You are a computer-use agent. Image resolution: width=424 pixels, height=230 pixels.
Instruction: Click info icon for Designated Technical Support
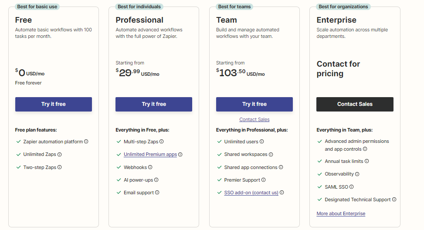[x=394, y=200]
